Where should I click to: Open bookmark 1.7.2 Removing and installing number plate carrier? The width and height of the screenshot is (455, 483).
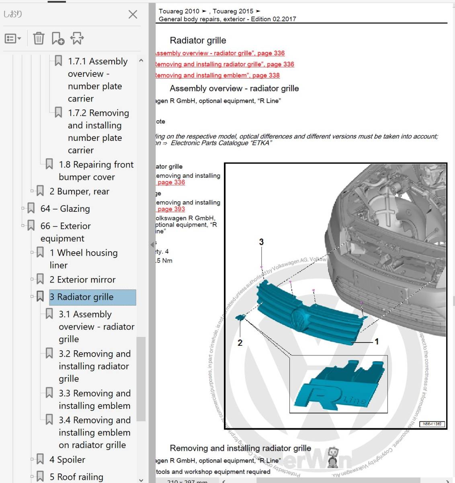tap(98, 131)
